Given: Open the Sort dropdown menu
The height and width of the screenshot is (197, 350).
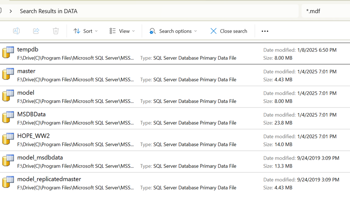Looking at the screenshot, I should click(85, 31).
